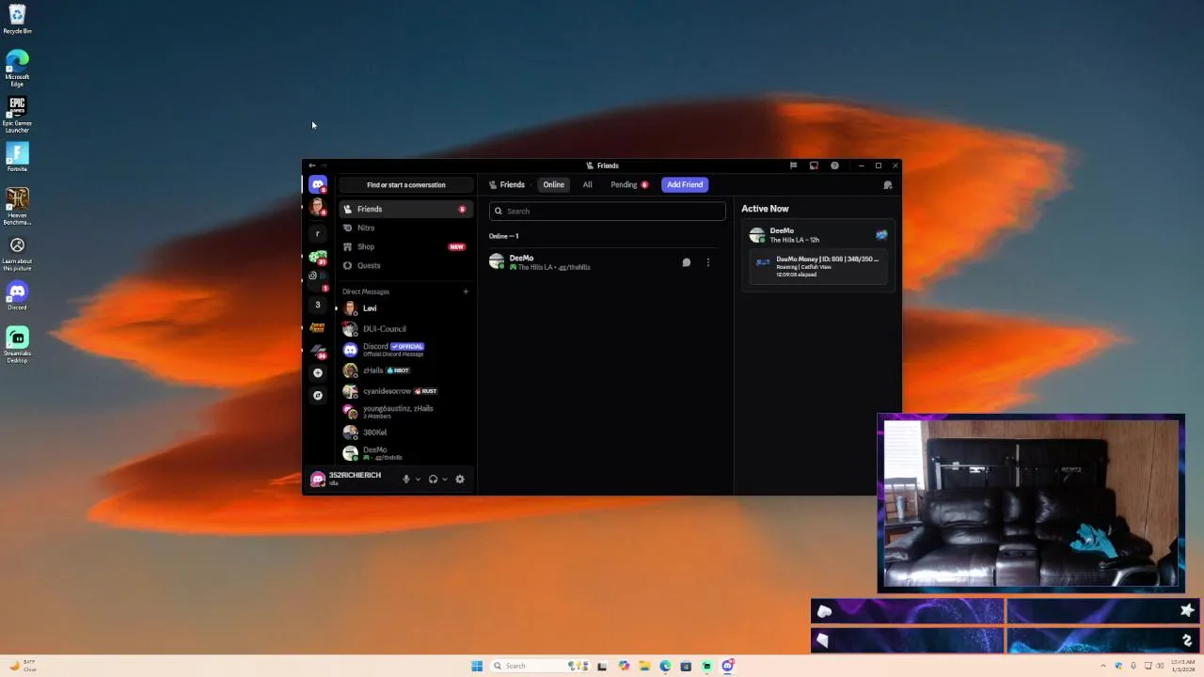
Task: Open Friends in Discord sidebar
Action: (x=405, y=210)
